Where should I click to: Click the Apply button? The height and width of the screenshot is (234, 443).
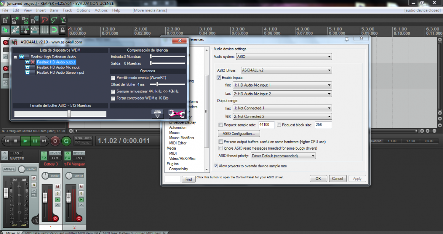pos(357,178)
